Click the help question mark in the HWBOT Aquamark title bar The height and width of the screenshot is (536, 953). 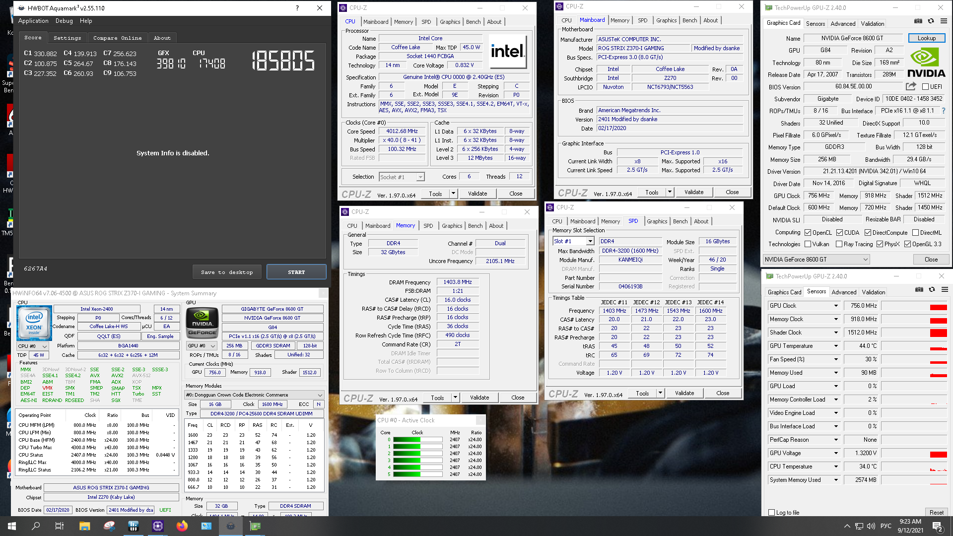point(297,8)
